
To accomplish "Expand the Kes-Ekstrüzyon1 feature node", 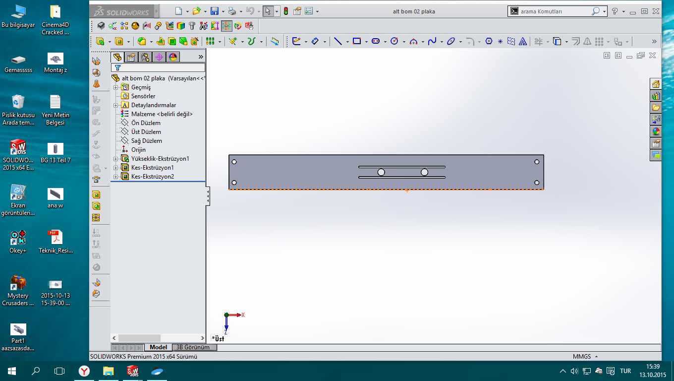I will [x=116, y=168].
